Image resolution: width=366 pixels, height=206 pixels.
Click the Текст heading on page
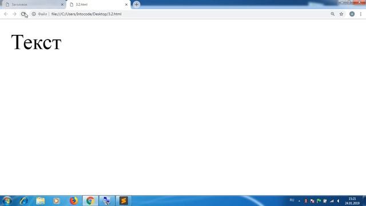pyautogui.click(x=37, y=42)
